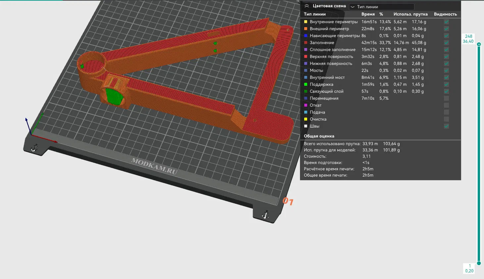Click the dark green swatch for Связующий слой

[306, 91]
